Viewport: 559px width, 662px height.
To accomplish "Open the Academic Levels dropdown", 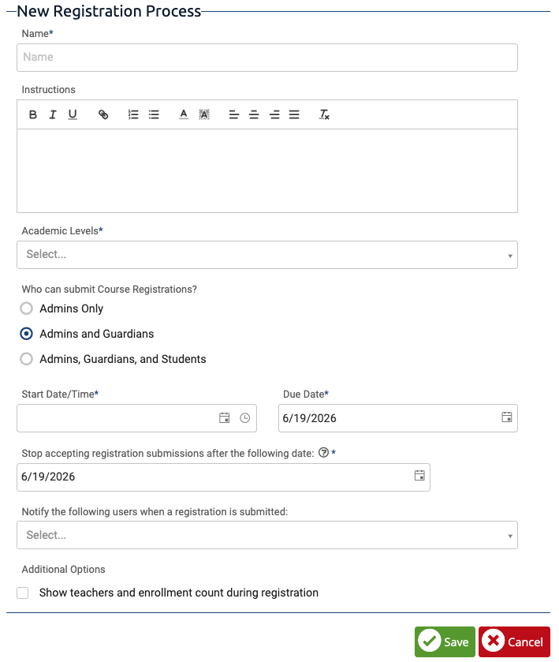I will pyautogui.click(x=266, y=254).
